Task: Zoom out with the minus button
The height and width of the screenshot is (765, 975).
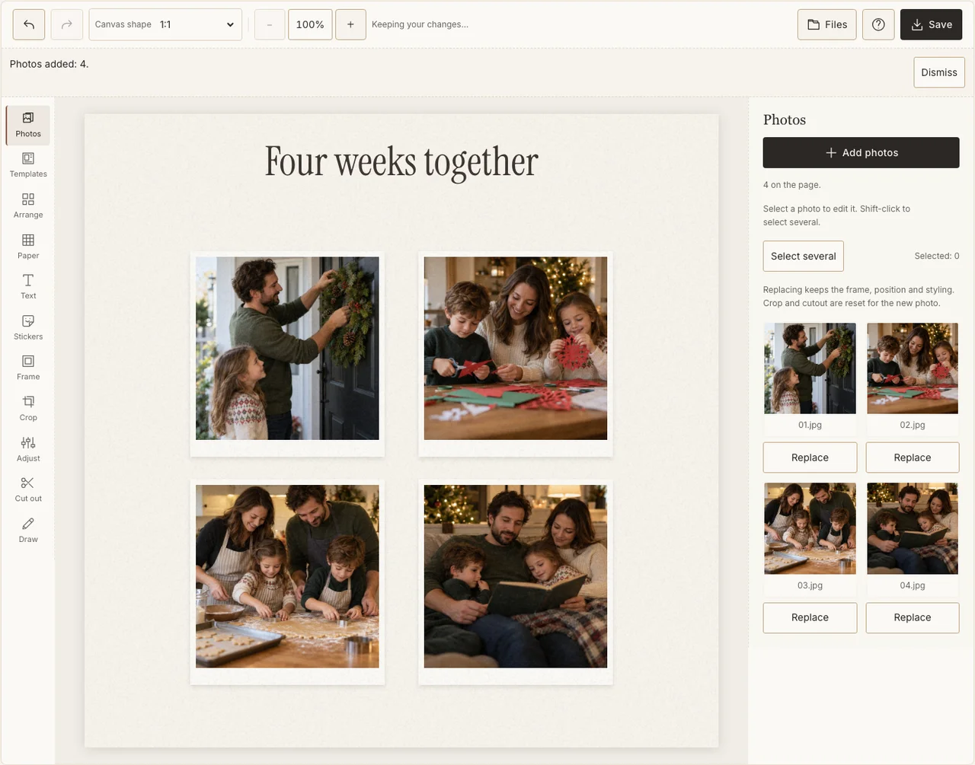Action: (x=270, y=24)
